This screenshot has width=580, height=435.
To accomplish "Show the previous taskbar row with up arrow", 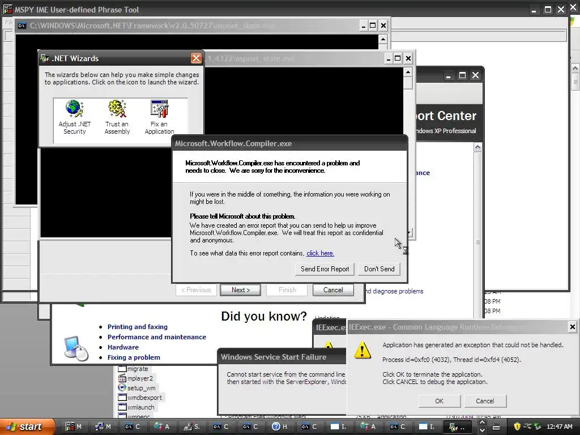I will click(x=482, y=423).
